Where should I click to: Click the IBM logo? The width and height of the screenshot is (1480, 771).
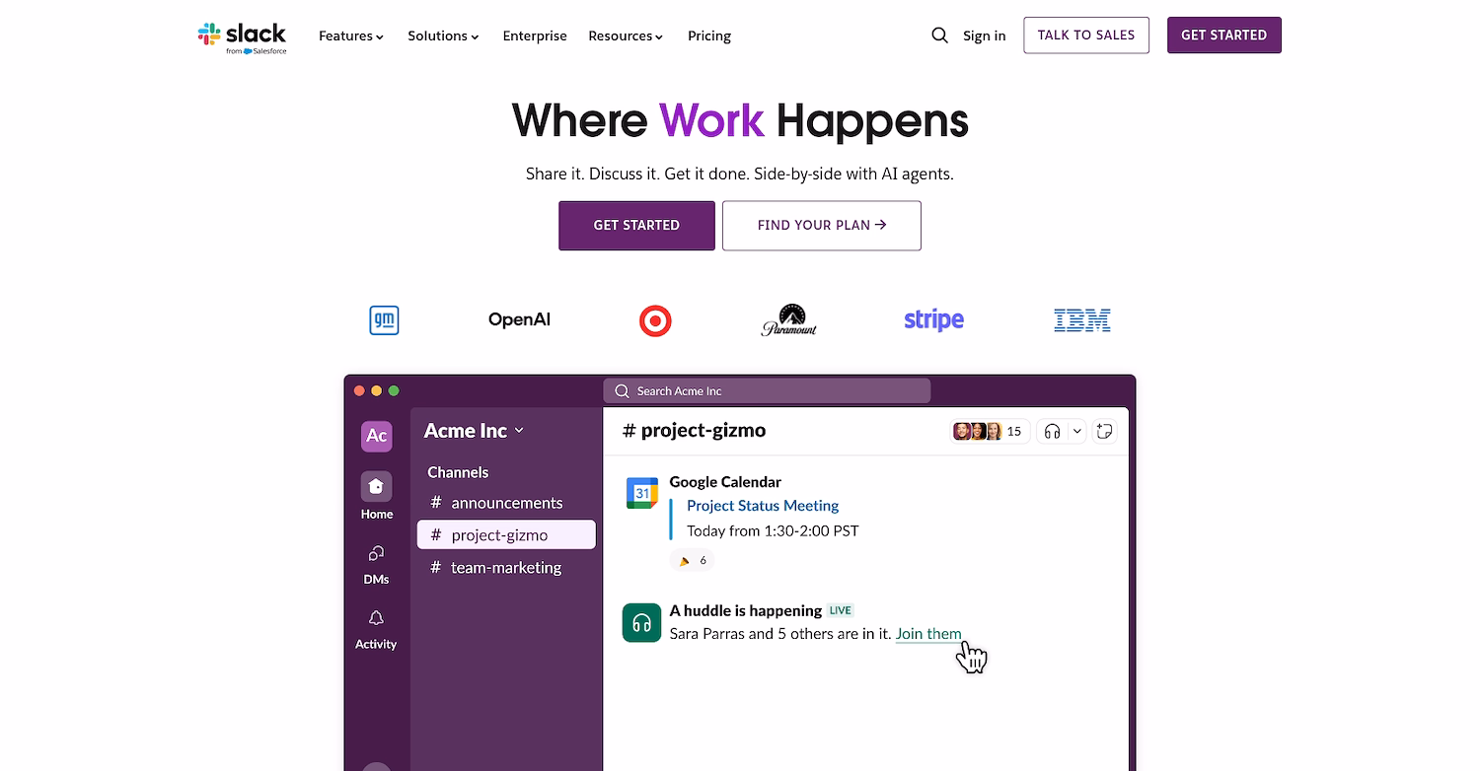1082,319
